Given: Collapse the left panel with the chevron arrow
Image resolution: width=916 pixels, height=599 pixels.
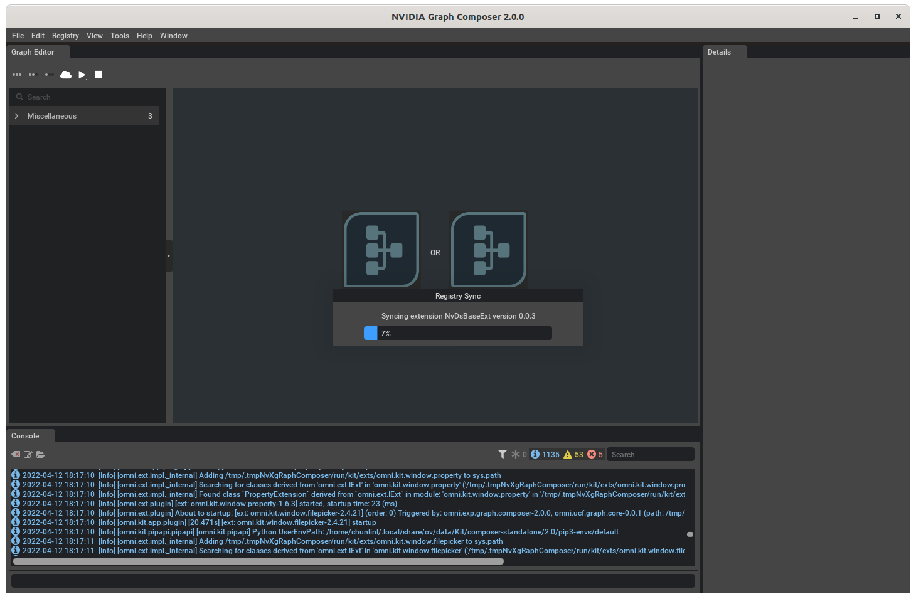Looking at the screenshot, I should point(168,256).
